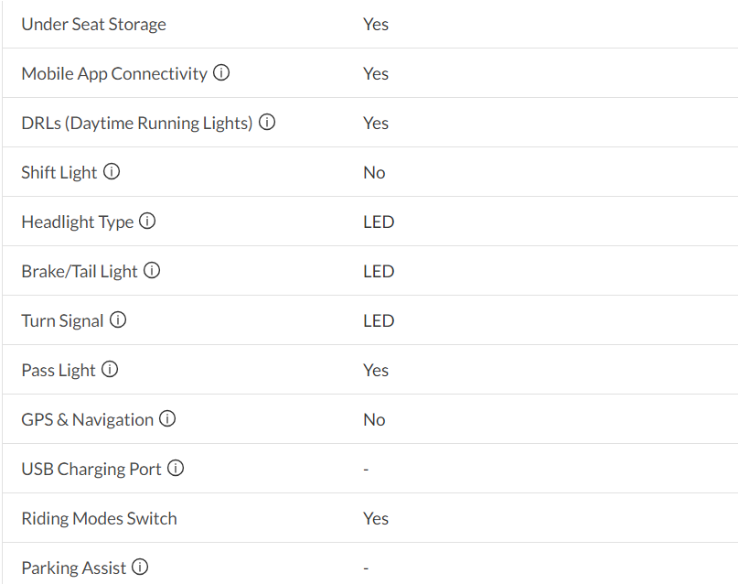Screen dimensions: 738x584
Task: Show the Shift Light info tooltip icon
Action: point(112,172)
